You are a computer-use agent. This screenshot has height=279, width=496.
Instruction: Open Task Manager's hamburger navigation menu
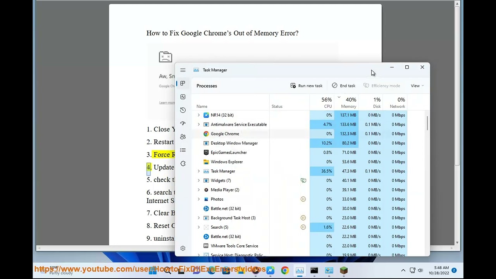(183, 70)
